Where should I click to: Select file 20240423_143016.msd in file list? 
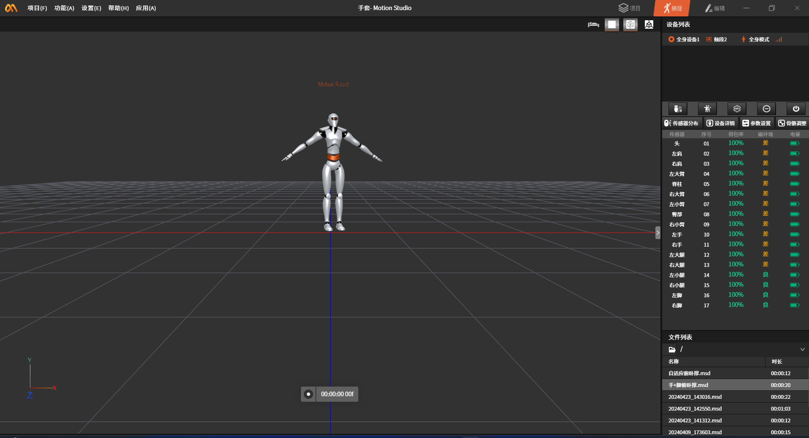pos(695,397)
